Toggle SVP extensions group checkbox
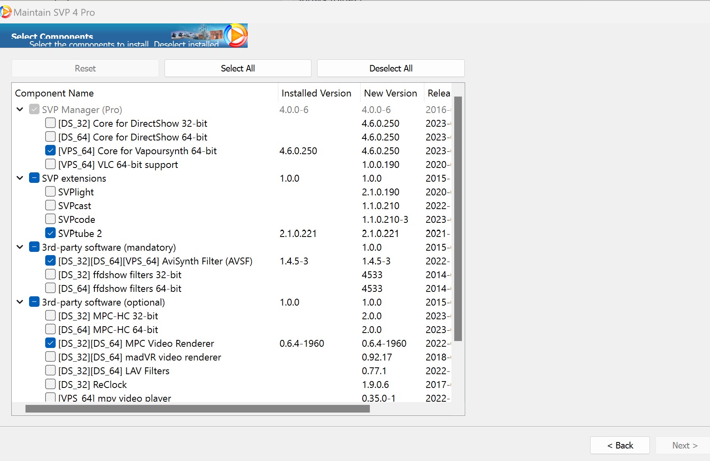This screenshot has width=710, height=461. (34, 178)
